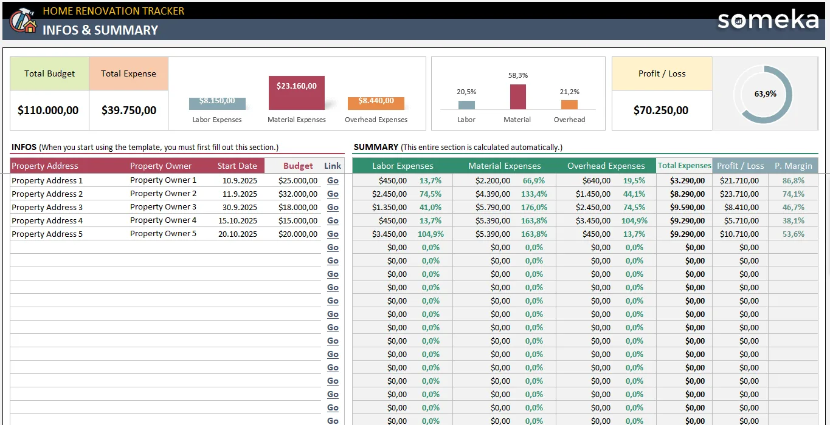The height and width of the screenshot is (425, 830).
Task: Click the $20.000,00 budget cell
Action: (293, 234)
